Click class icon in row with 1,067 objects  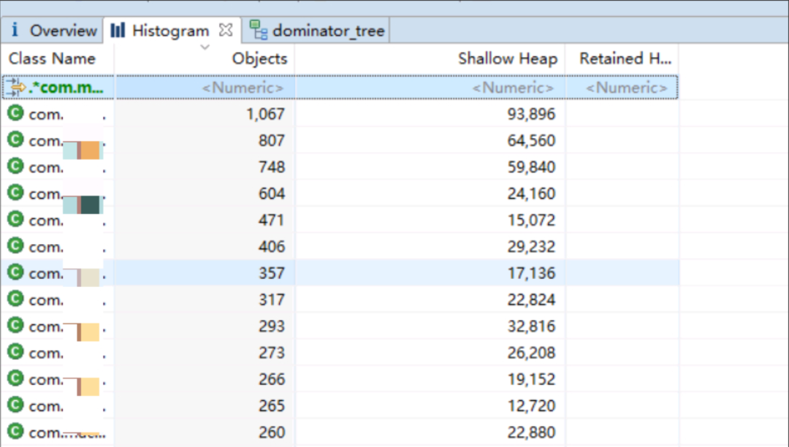15,113
